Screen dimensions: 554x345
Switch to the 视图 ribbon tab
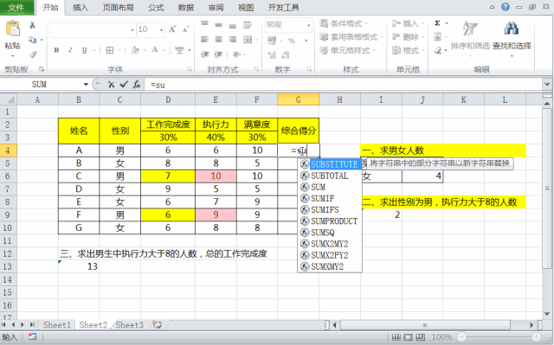pyautogui.click(x=246, y=8)
